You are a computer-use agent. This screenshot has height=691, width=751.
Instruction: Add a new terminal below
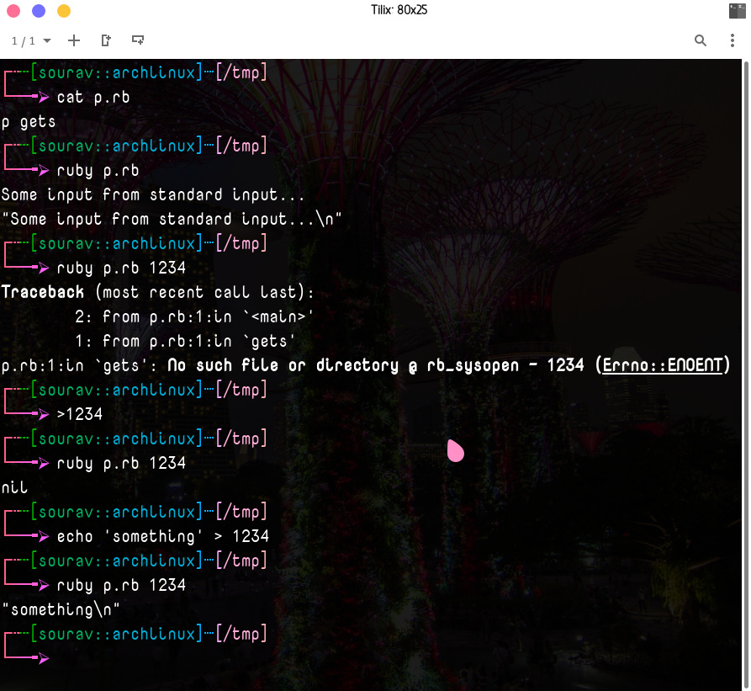pyautogui.click(x=138, y=40)
